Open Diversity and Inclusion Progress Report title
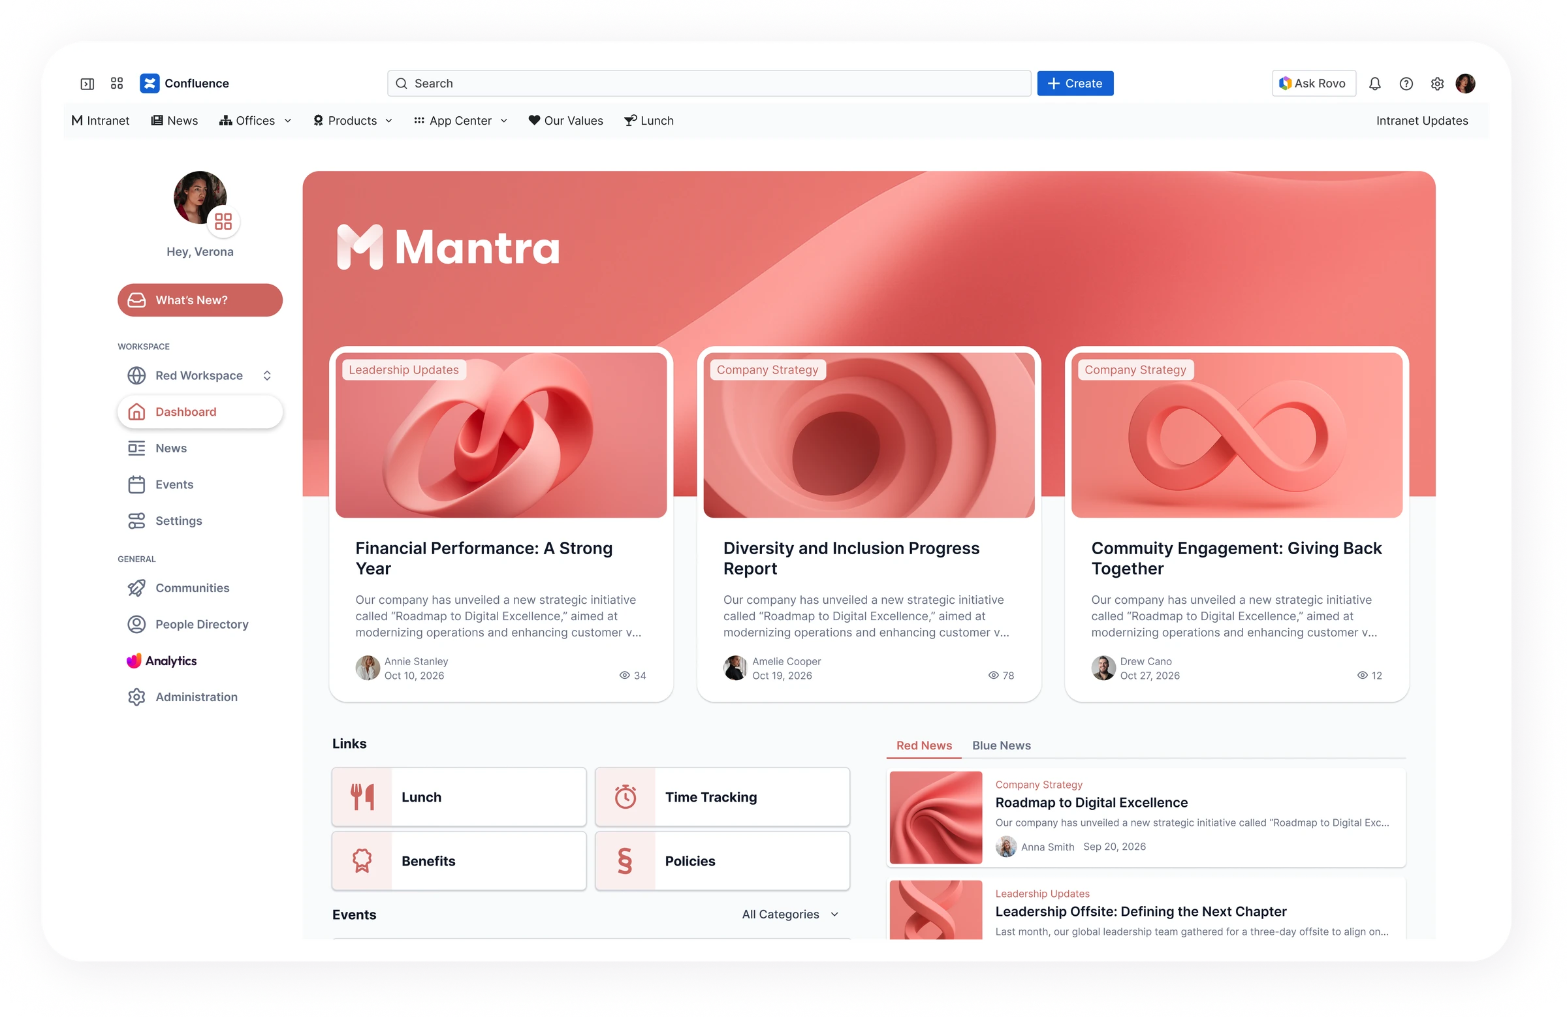 coord(851,558)
